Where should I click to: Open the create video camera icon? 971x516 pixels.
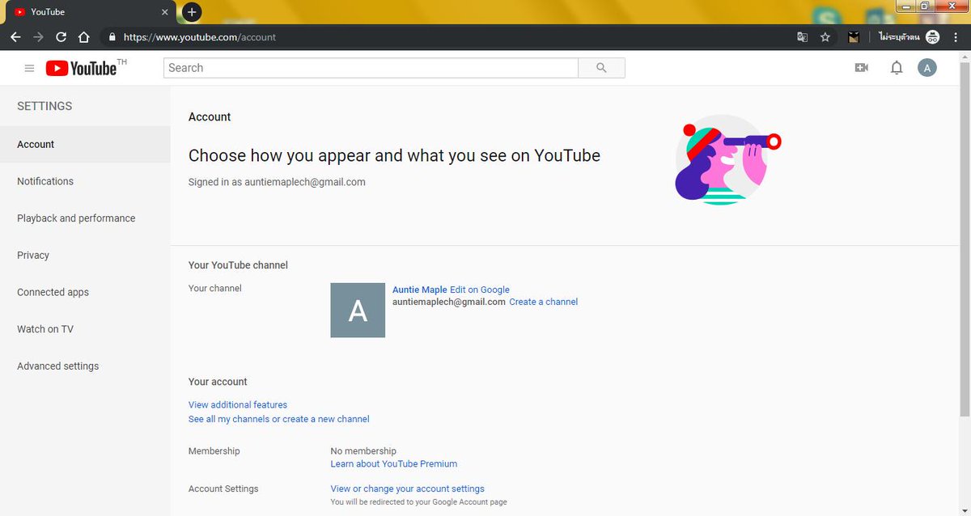click(x=861, y=68)
